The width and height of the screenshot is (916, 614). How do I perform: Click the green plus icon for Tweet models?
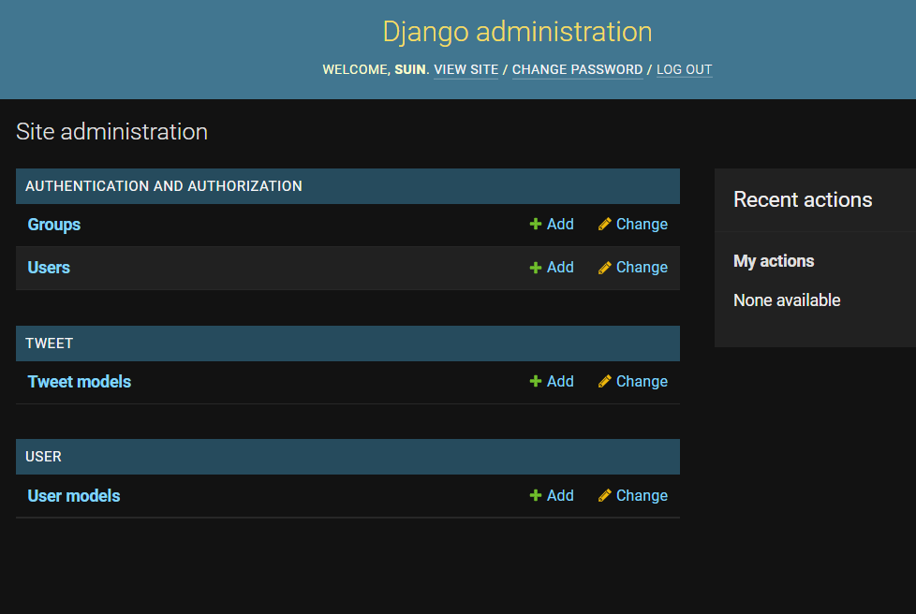point(535,381)
